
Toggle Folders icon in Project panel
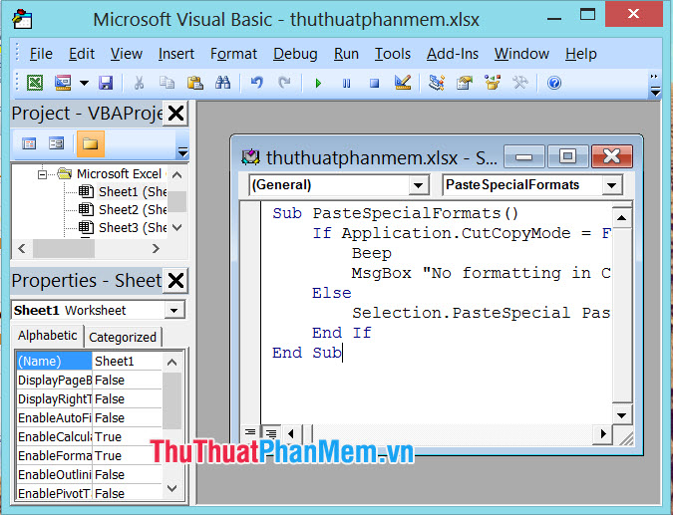coord(90,143)
